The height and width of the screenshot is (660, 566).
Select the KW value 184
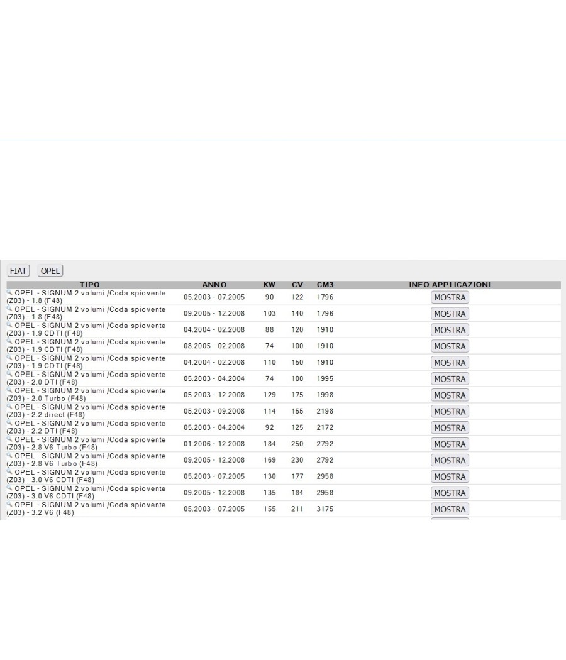tap(270, 444)
